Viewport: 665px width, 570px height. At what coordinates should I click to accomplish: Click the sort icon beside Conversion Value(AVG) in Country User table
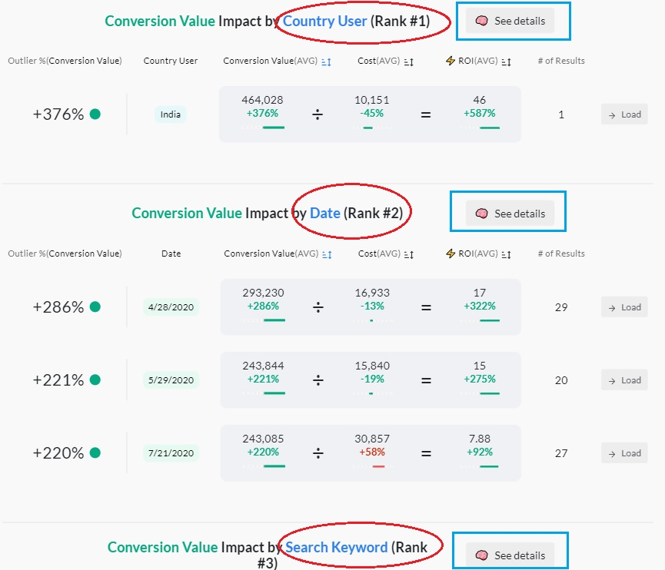click(325, 61)
